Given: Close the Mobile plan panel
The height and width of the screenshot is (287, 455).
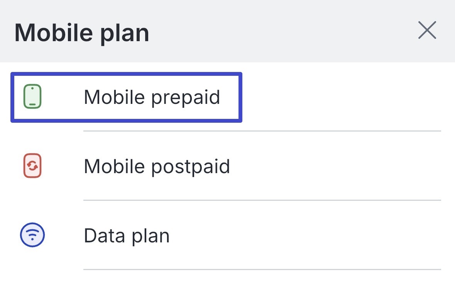Looking at the screenshot, I should pos(427,30).
